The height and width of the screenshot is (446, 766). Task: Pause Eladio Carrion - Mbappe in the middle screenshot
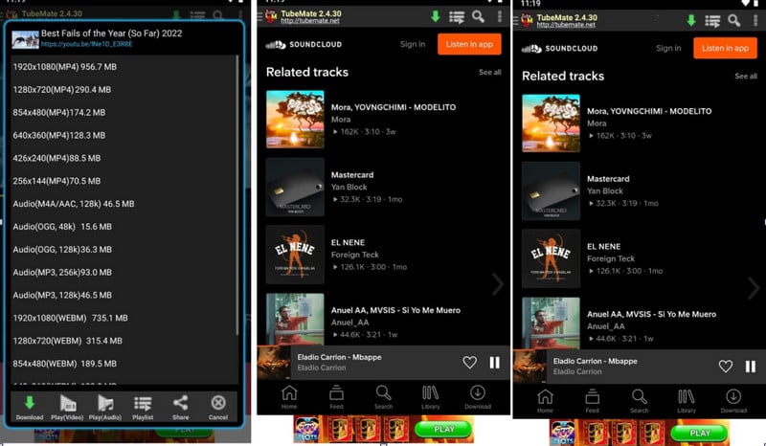tap(495, 363)
